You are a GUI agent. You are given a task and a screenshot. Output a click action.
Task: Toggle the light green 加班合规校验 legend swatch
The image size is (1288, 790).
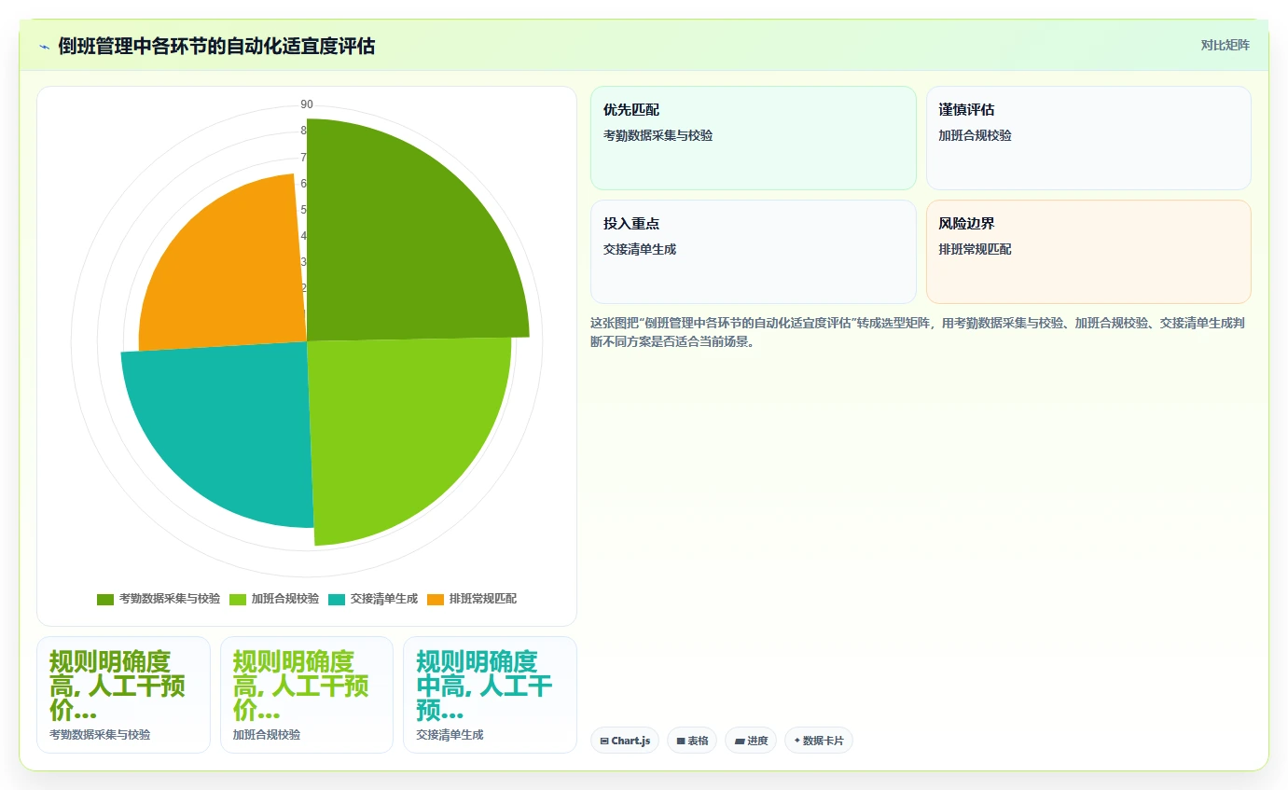[x=238, y=599]
